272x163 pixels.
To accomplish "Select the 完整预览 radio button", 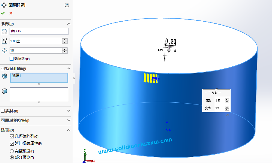I will (x=12, y=151).
